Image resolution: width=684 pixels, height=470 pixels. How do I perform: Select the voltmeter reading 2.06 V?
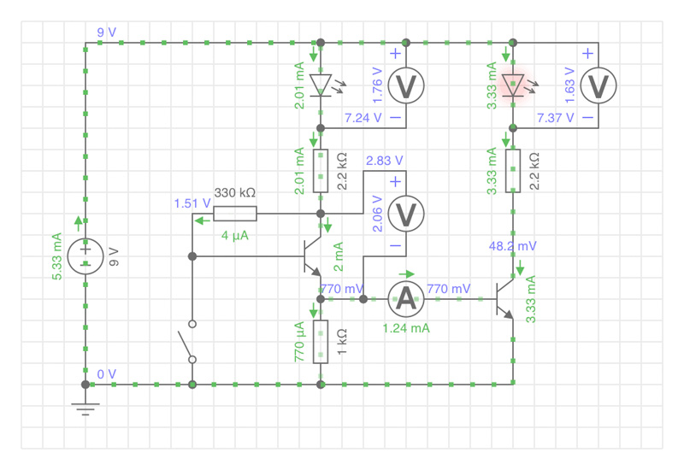[406, 214]
